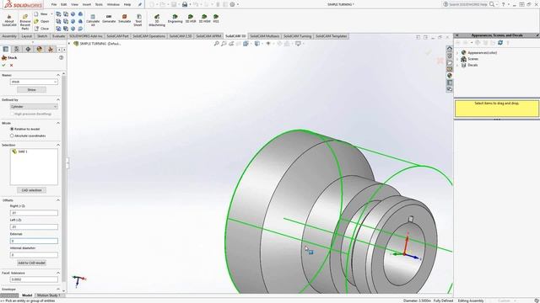This screenshot has height=303, width=540.
Task: Open the PropertyManager tab icon
Action: 17,49
